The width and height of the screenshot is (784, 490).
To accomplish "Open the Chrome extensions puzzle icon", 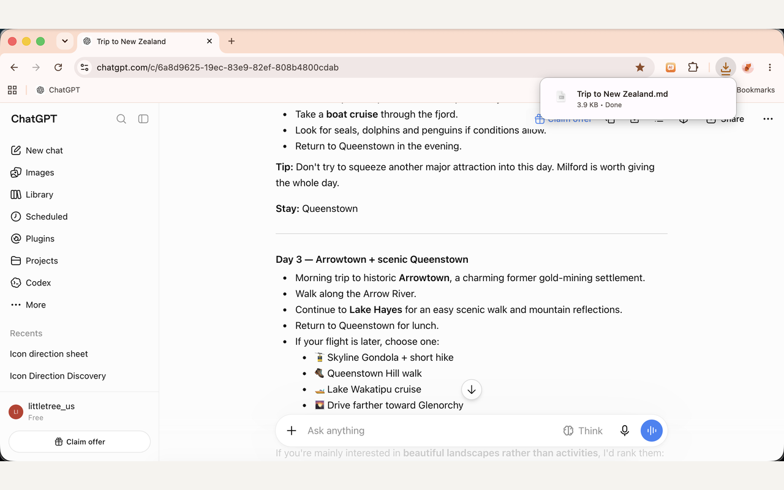I will point(693,67).
